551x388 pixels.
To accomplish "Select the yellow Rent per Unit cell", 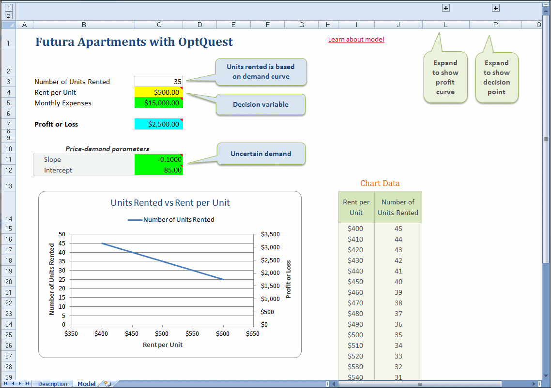I will point(159,92).
